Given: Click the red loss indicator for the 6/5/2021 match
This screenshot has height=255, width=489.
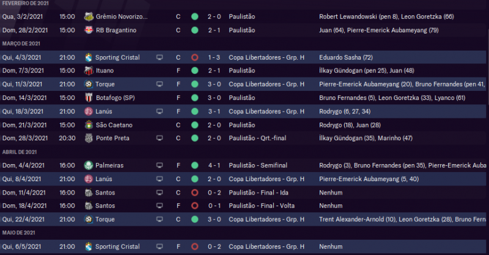Looking at the screenshot, I should pyautogui.click(x=194, y=246).
